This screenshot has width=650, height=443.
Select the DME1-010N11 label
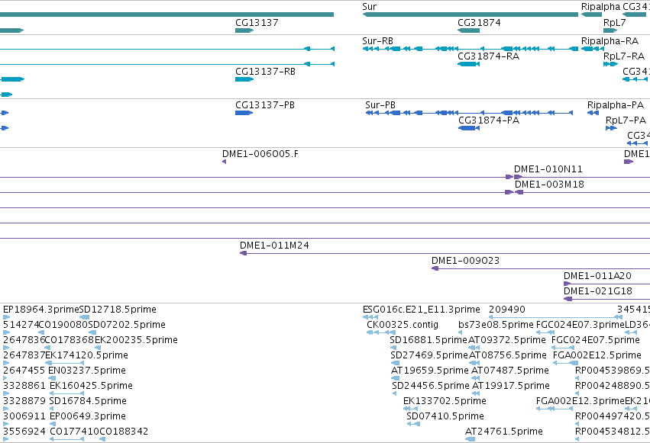click(x=548, y=169)
